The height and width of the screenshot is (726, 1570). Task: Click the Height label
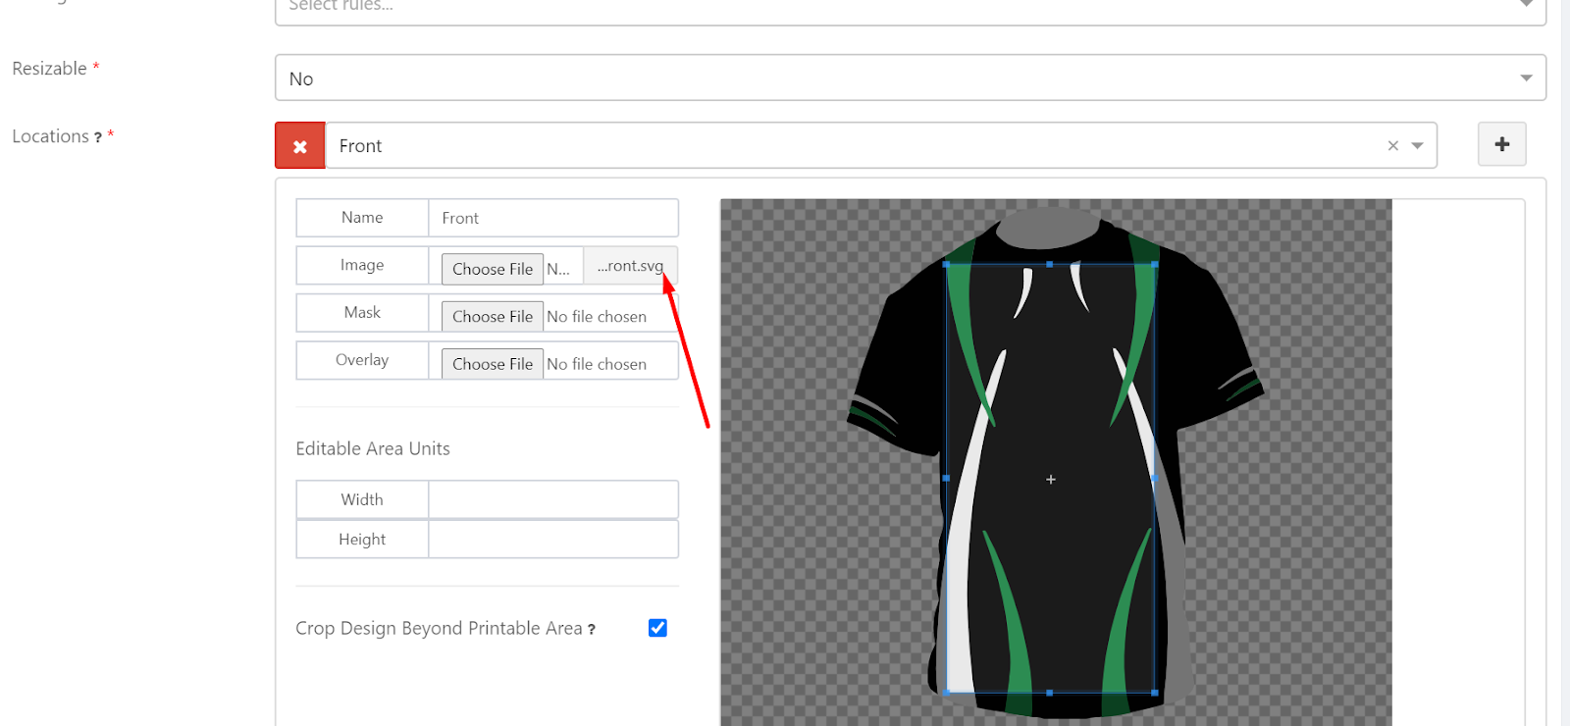click(x=362, y=540)
